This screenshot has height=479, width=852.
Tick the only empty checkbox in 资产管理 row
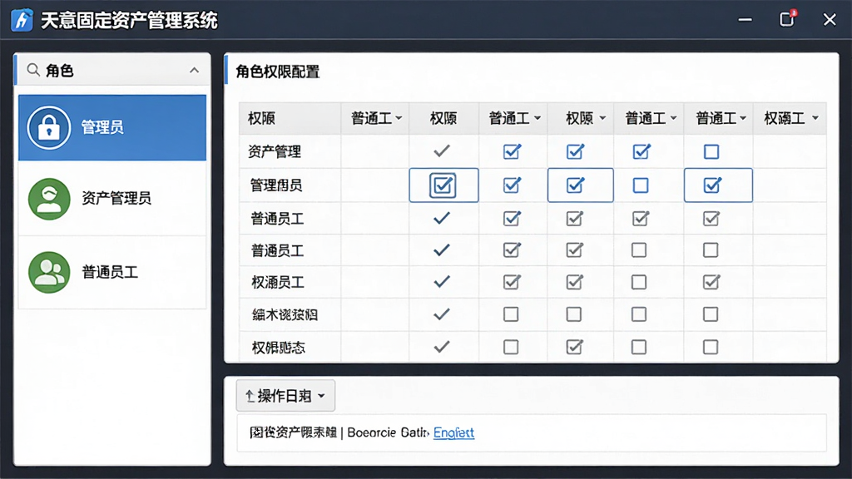pyautogui.click(x=711, y=151)
